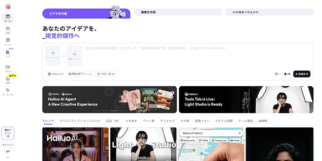
Task: Click the credits counter showing 25
Action: click(x=287, y=74)
